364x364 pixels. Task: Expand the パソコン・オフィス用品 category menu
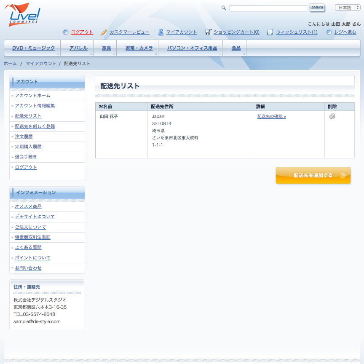click(192, 48)
